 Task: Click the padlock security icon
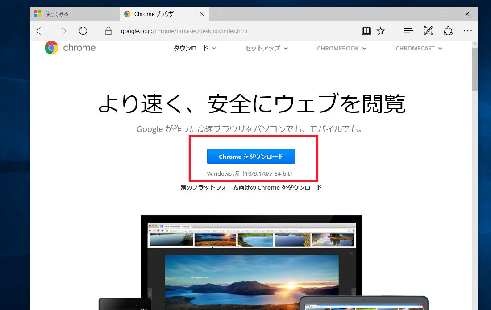[x=108, y=31]
